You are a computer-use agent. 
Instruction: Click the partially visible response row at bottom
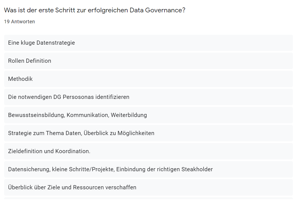(148, 198)
